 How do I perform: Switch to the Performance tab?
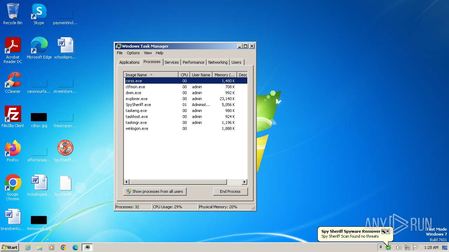[x=193, y=62]
